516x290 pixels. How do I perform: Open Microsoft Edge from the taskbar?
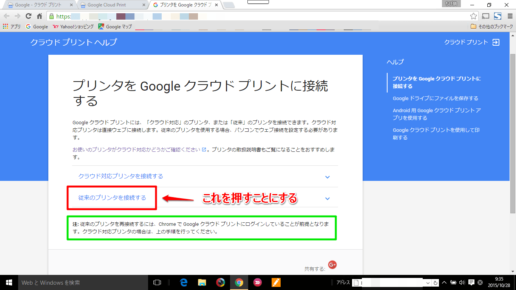184,282
